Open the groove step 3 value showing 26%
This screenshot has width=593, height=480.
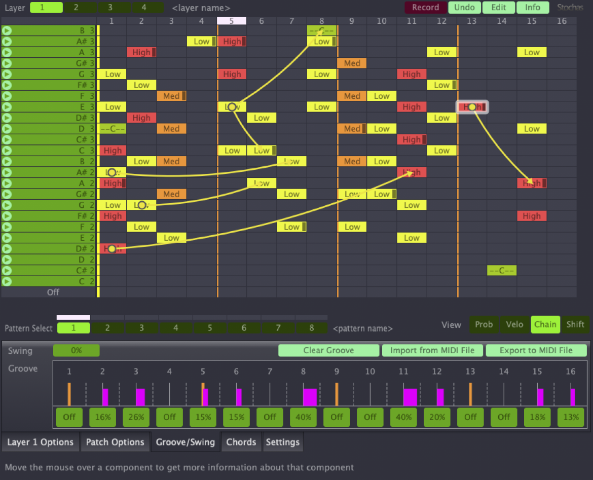coord(136,417)
